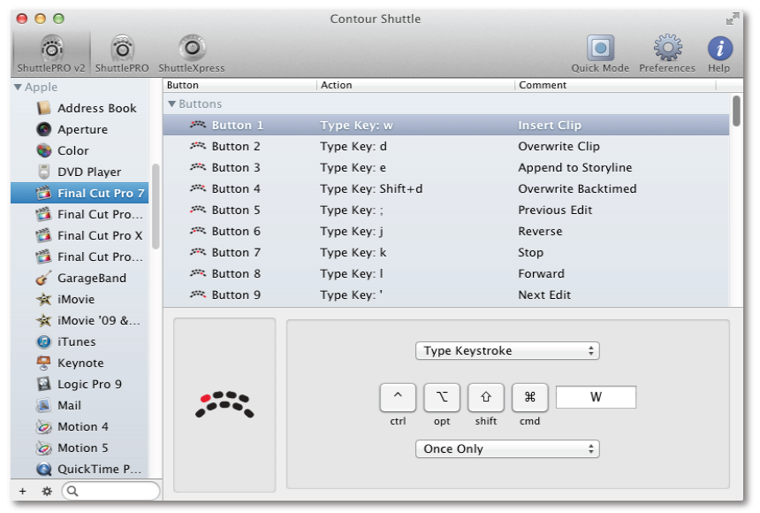Select Motion 5 in the sidebar
Screen dimensions: 760x513
(80, 448)
